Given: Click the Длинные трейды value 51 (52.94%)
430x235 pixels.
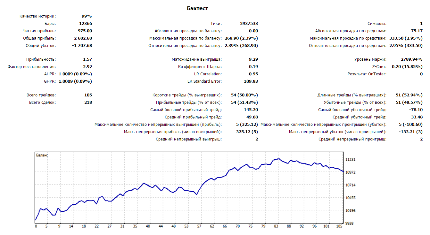Looking at the screenshot, I should [409, 95].
